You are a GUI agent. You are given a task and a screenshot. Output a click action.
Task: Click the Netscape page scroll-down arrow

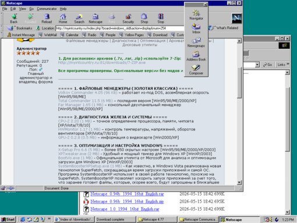[x=239, y=182]
